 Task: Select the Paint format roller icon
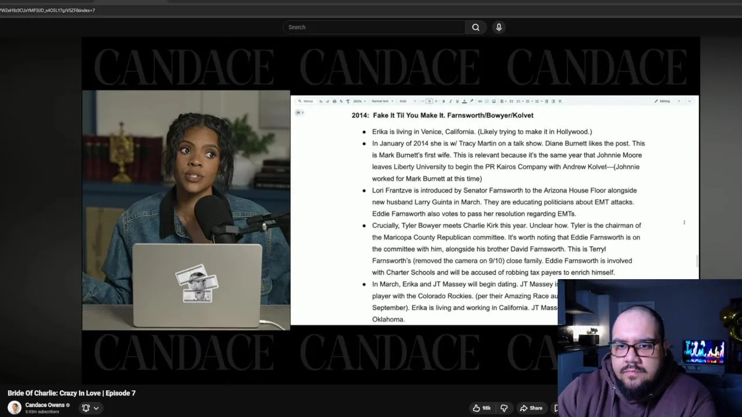coord(348,101)
